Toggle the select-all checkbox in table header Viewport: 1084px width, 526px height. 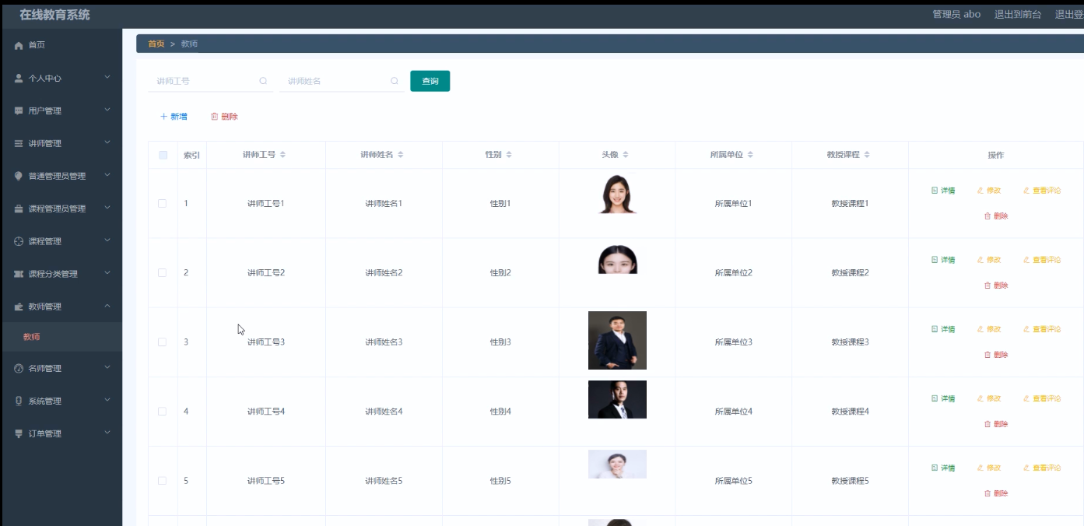pos(163,155)
